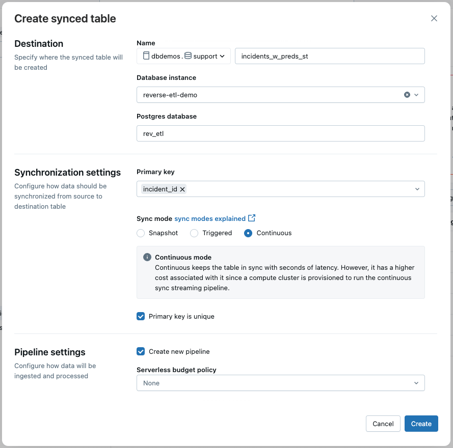Image resolution: width=453 pixels, height=448 pixels.
Task: Click the Create button
Action: tap(421, 424)
